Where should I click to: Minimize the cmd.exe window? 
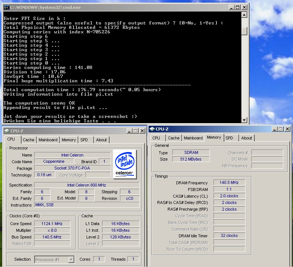tap(231, 7)
